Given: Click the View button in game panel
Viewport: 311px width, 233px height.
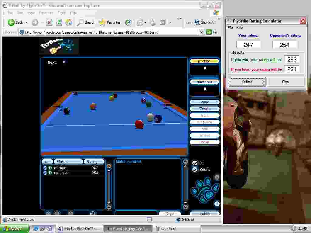Looking at the screenshot, I should tap(204, 102).
